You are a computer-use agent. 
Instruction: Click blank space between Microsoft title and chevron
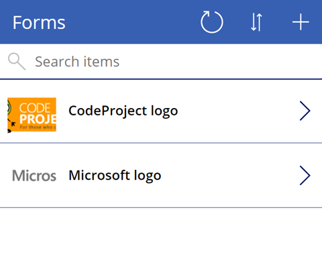pyautogui.click(x=230, y=176)
